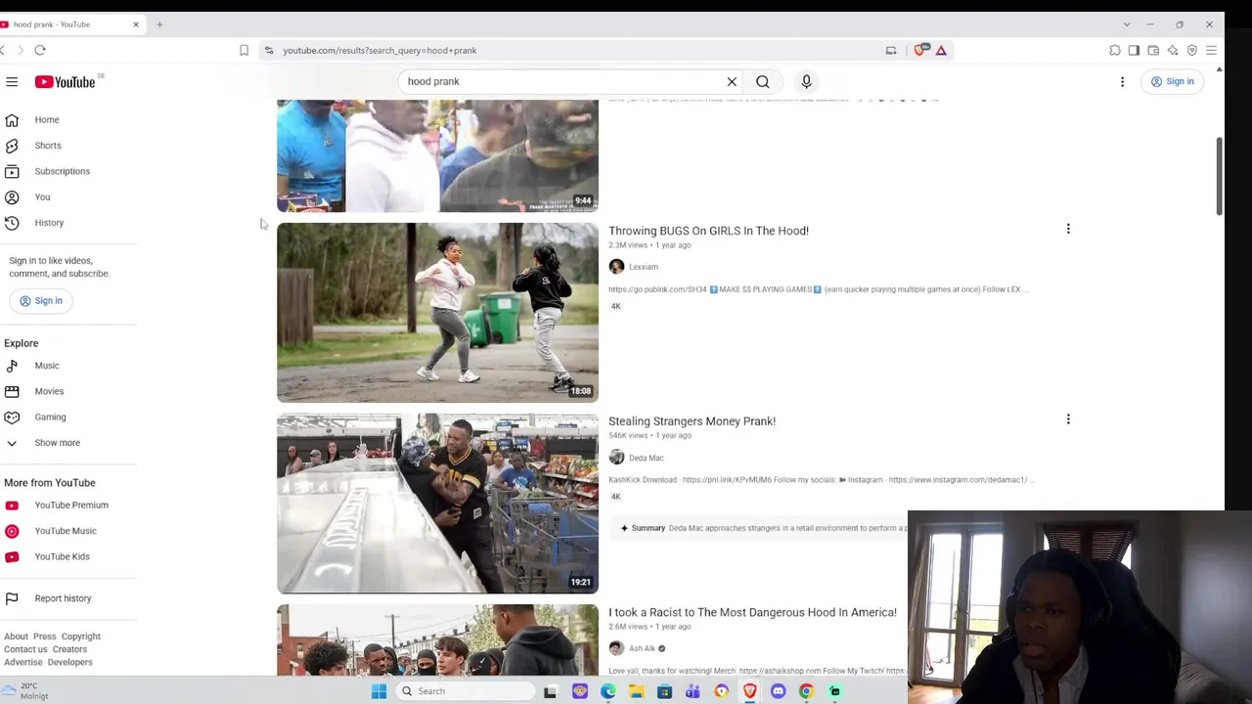Open the Deda Mac channel avatar
The width and height of the screenshot is (1252, 704).
coord(616,458)
